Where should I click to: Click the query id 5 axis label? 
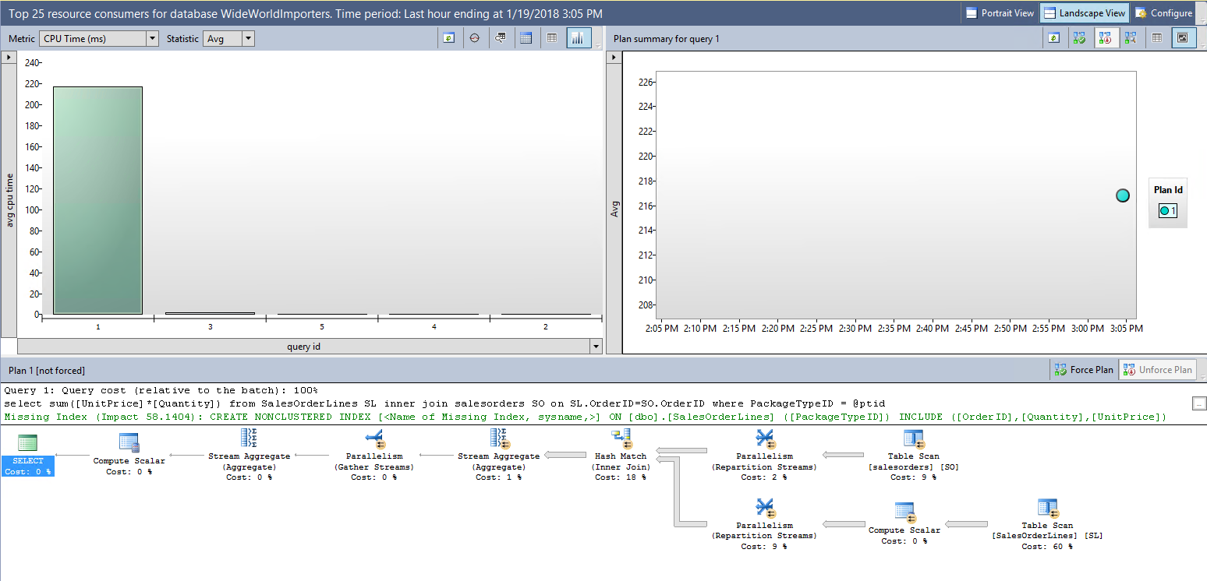[322, 327]
